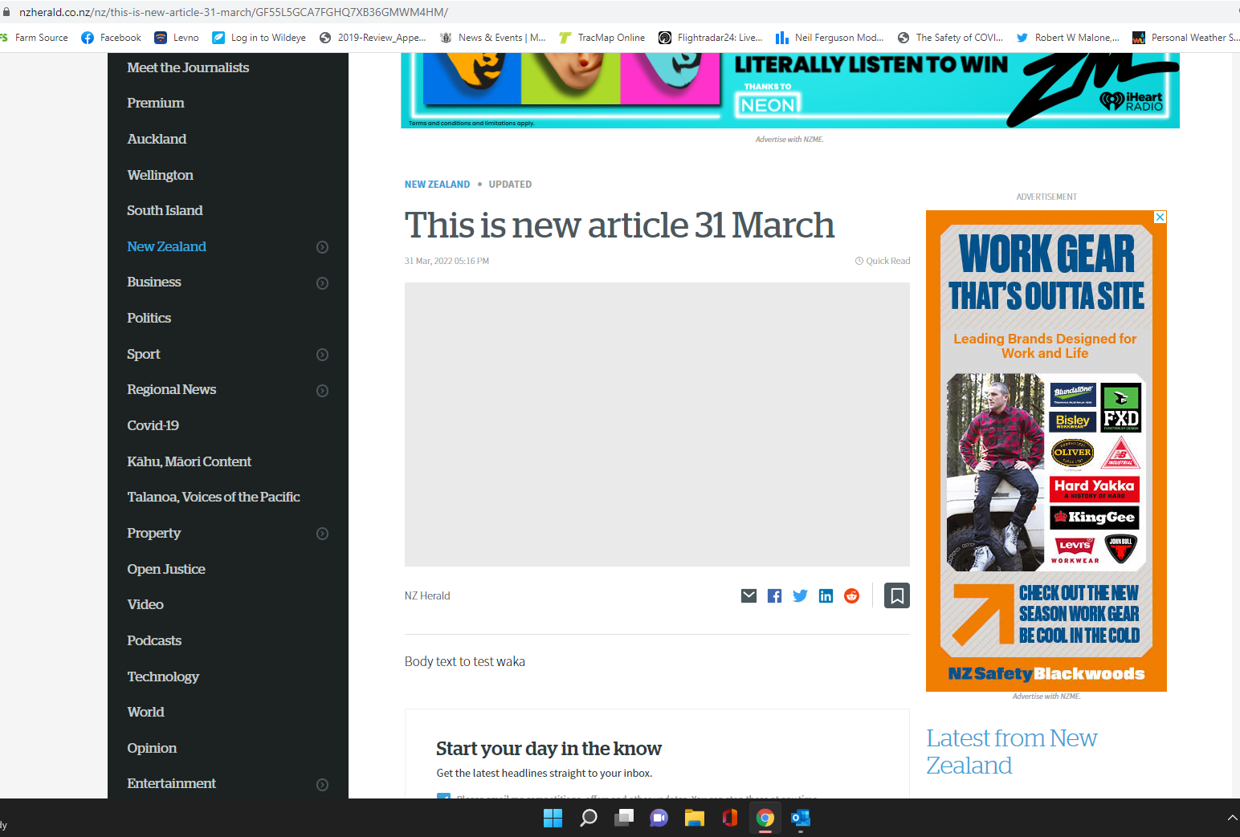Expand Sport submenu arrow

[322, 355]
